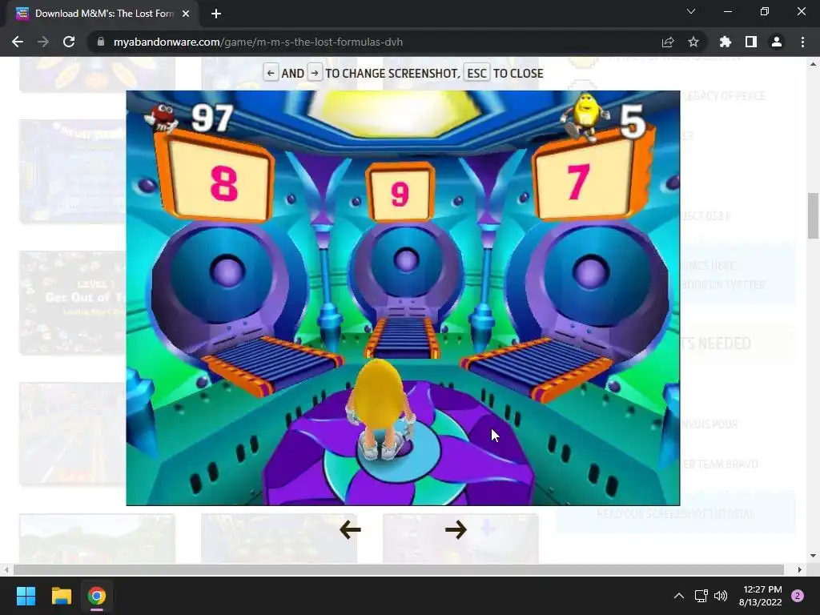The height and width of the screenshot is (615, 820).
Task: Click the 'Read our screenshot tutorial' link
Action: click(x=675, y=514)
